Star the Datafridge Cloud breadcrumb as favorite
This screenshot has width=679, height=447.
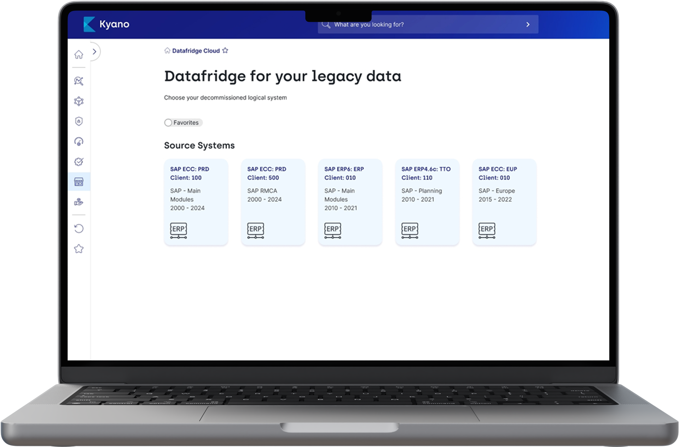pos(225,51)
